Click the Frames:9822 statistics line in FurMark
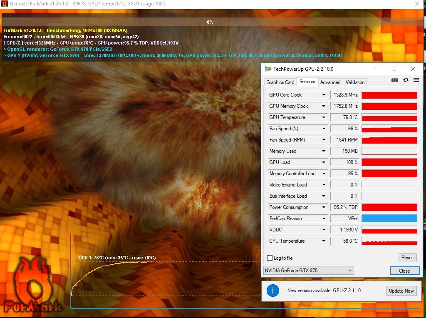 [x=71, y=37]
